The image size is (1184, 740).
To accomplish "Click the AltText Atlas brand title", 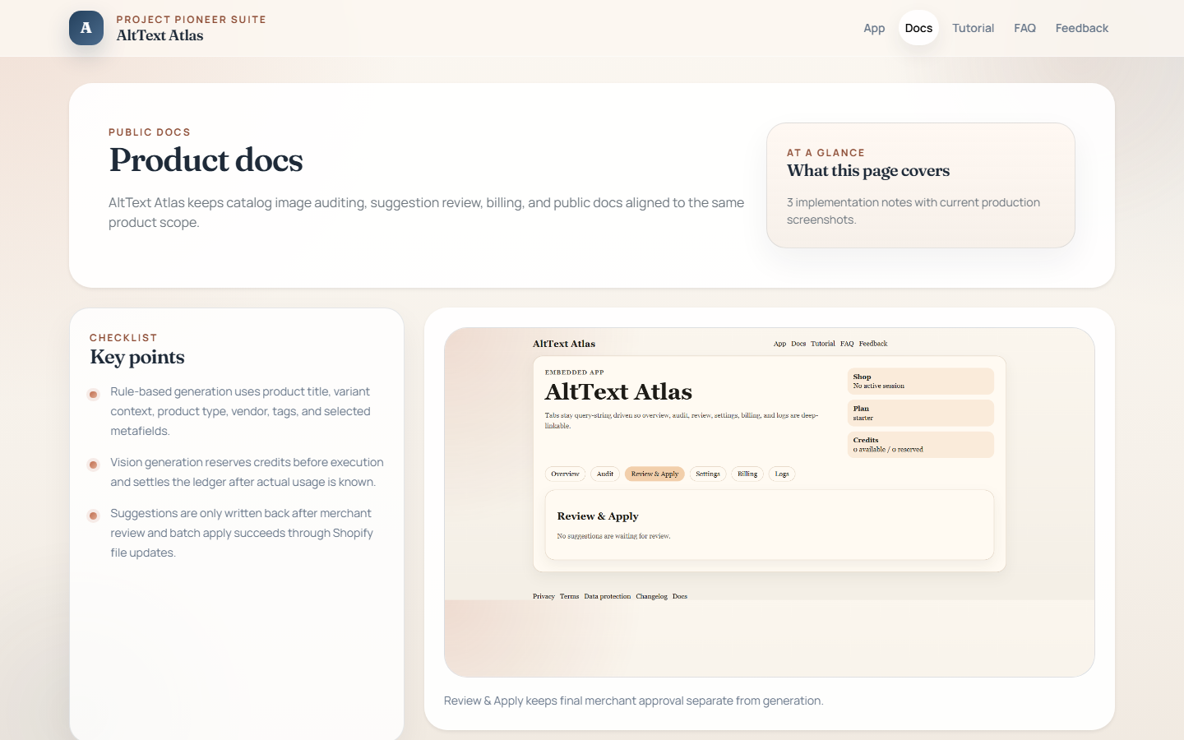I will pyautogui.click(x=160, y=35).
